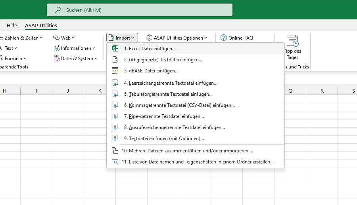
Task: Click the Leerzeichengetrennte Textdatei icon
Action: tap(115, 83)
